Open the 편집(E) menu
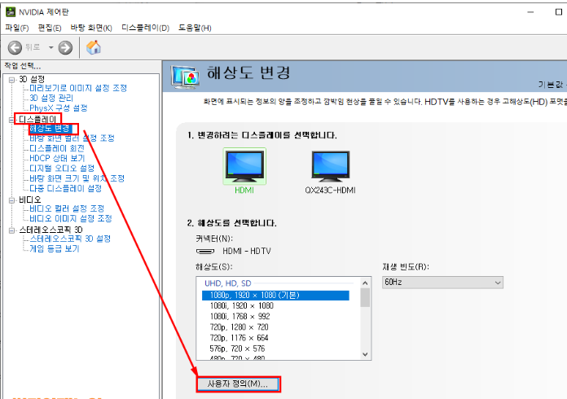The height and width of the screenshot is (399, 567). coord(50,28)
